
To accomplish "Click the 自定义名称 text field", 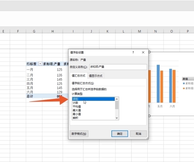I will tap(118, 67).
